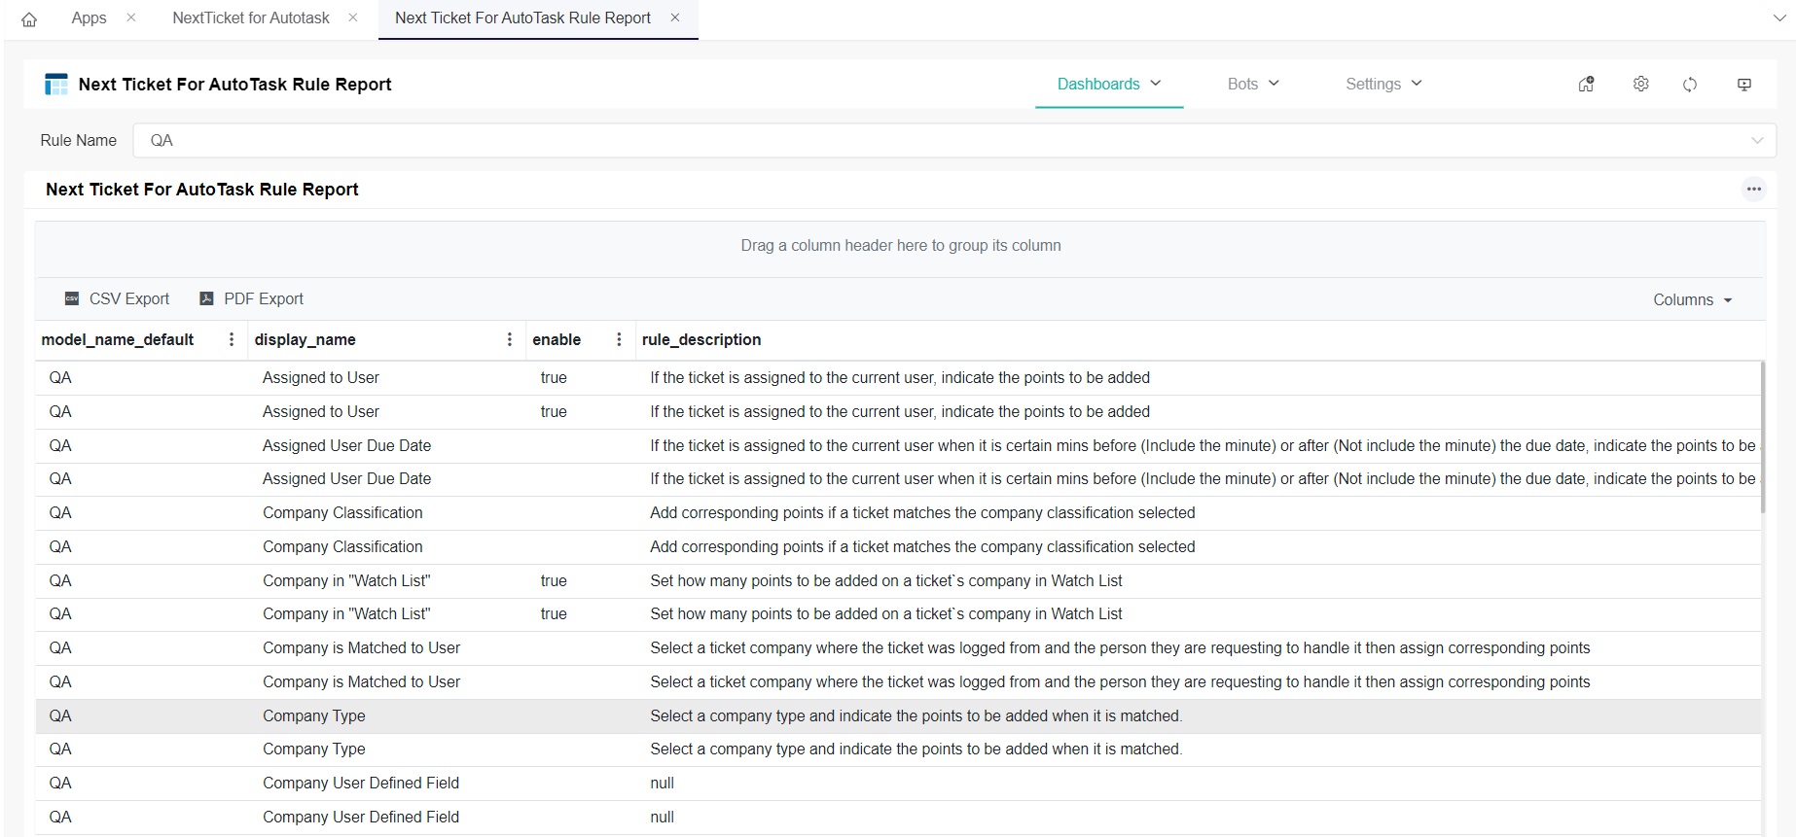Click the table vertical scrollbar
1796x837 pixels.
pyautogui.click(x=1763, y=437)
